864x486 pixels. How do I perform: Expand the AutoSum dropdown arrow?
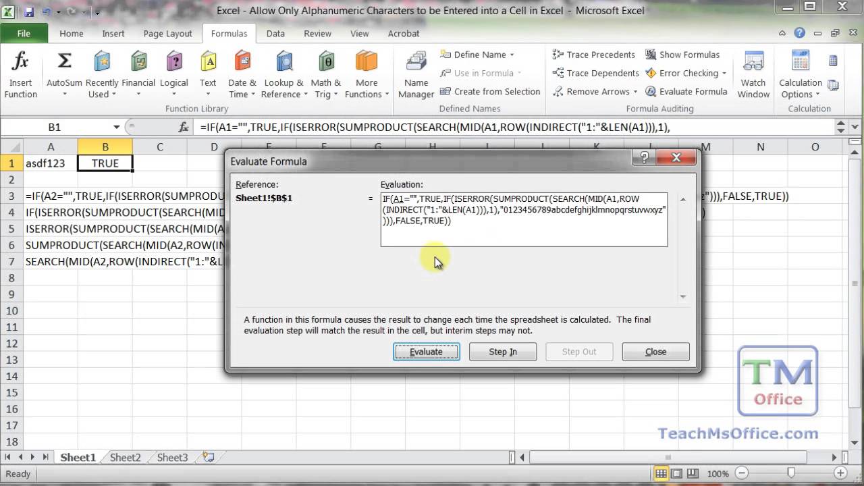[x=64, y=94]
